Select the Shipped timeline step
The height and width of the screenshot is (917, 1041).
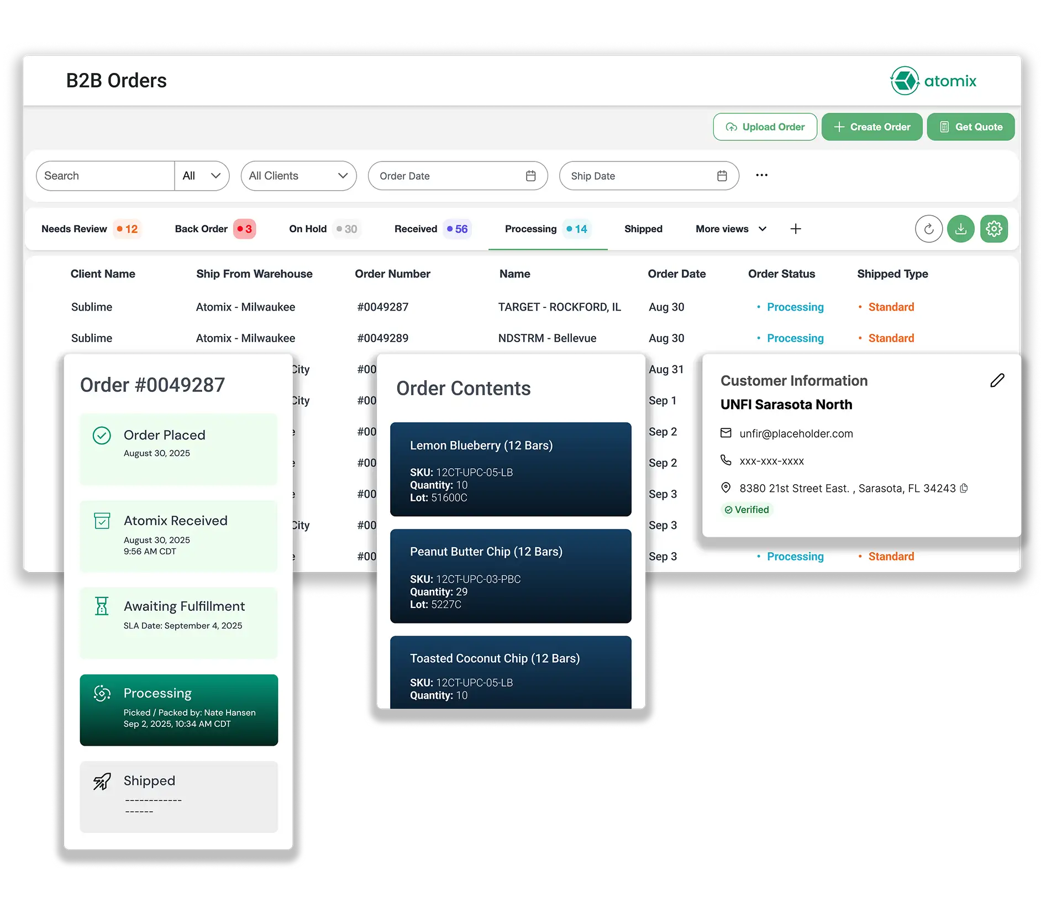[178, 797]
